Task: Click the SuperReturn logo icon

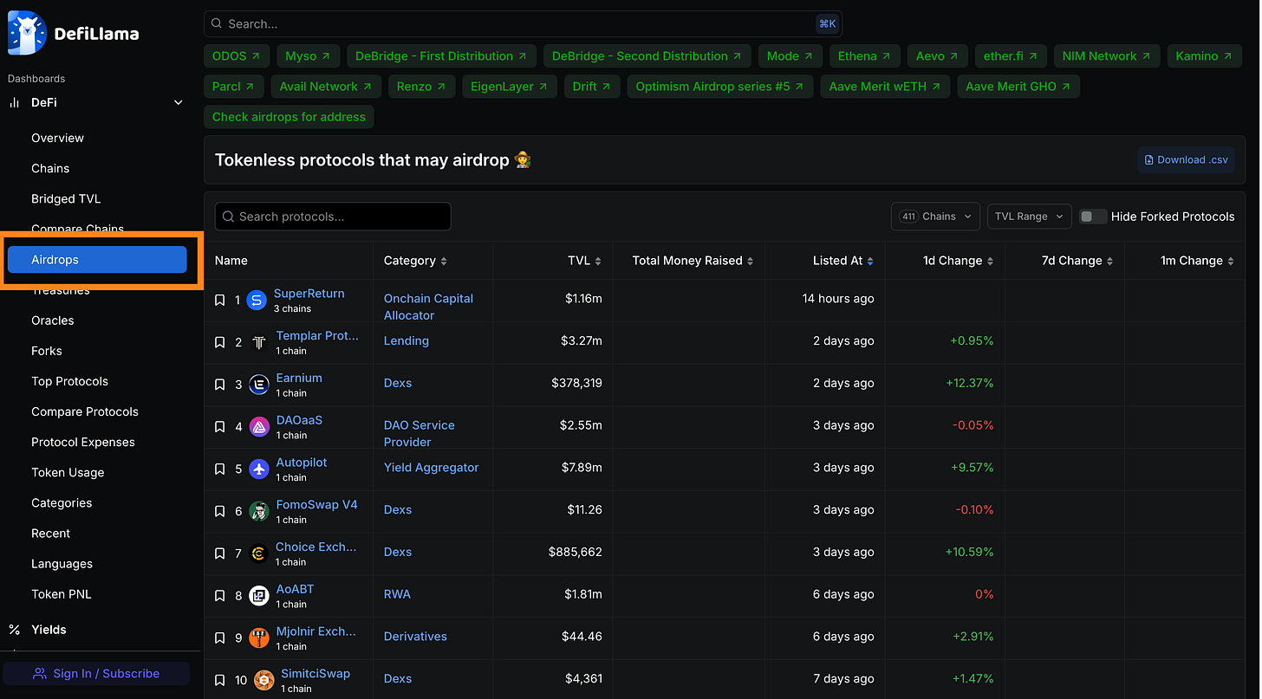Action: [257, 301]
